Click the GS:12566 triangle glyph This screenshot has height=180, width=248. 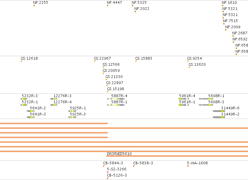click(103, 67)
